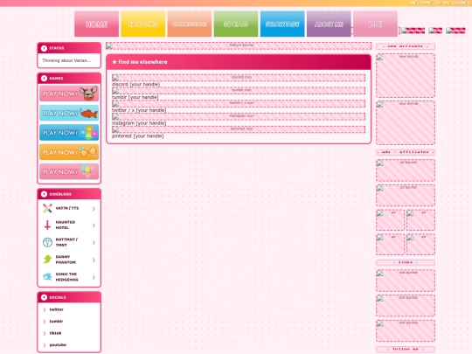472x354 pixels.
Task: Open the tiktok link in Socials panel
Action: (55, 333)
